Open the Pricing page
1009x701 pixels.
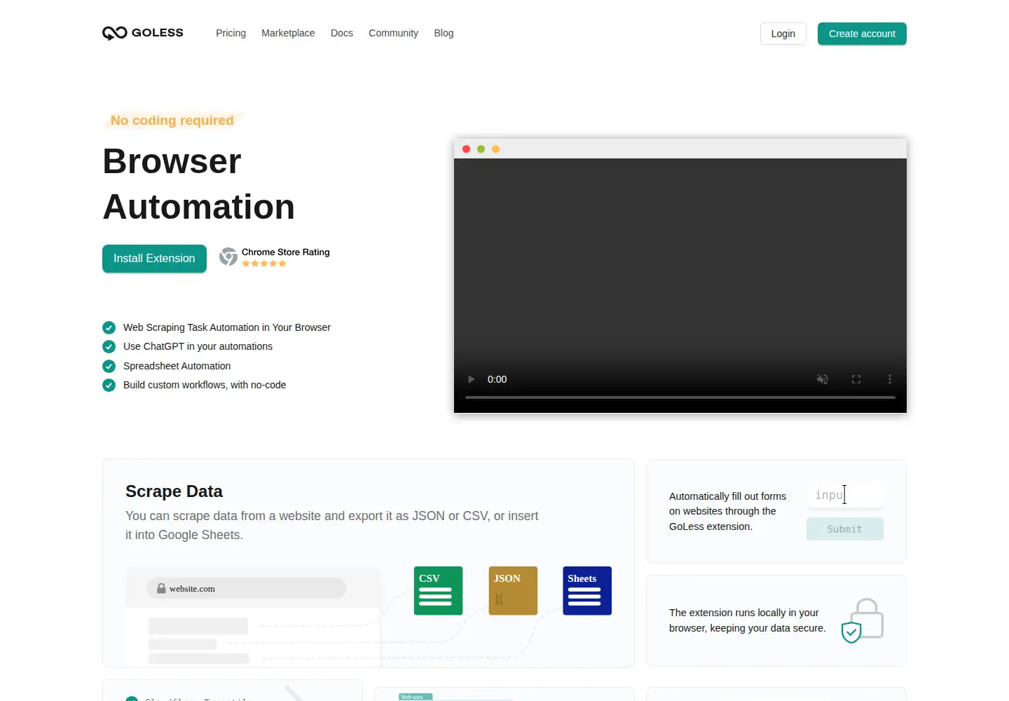pos(231,33)
